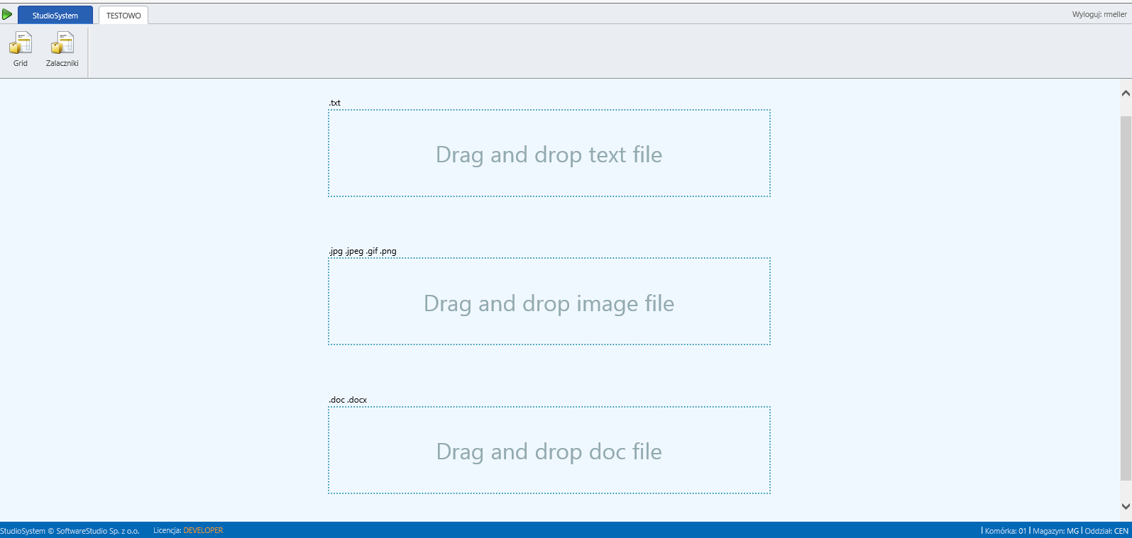Click the .jpg .jpeg .gif .png label

coord(363,251)
